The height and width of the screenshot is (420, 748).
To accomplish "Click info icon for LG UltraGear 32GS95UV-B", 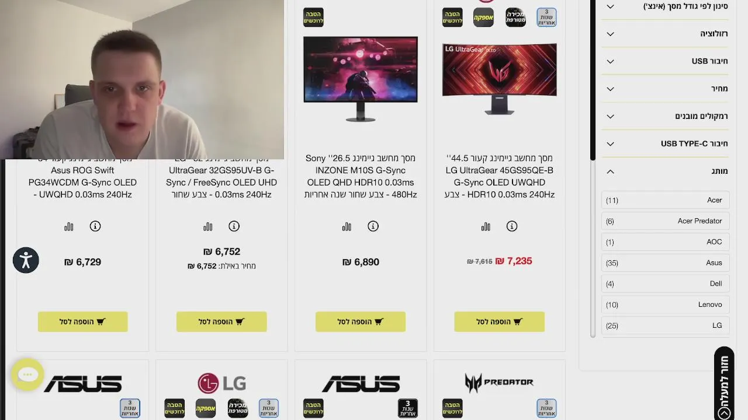I will [x=234, y=226].
